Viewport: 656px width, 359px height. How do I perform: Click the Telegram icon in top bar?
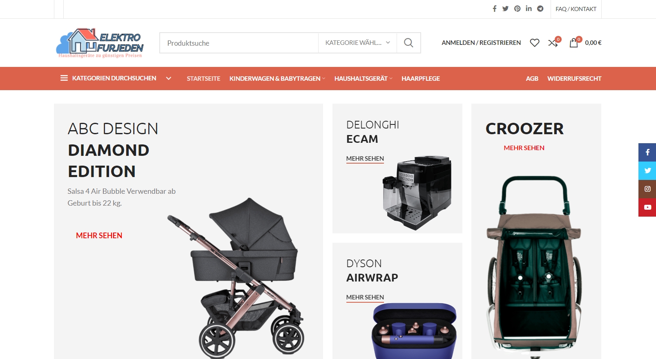pos(540,9)
